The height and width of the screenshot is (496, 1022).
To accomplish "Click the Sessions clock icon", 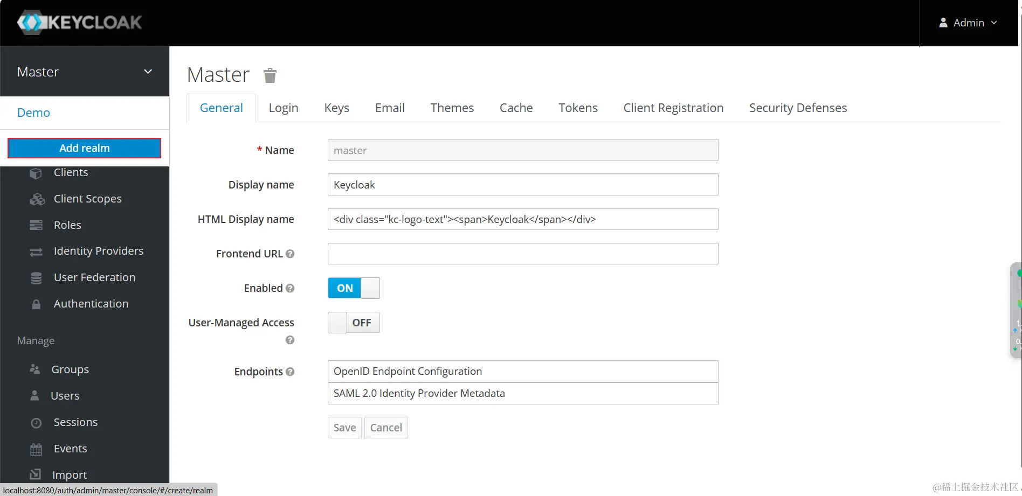I will (36, 423).
